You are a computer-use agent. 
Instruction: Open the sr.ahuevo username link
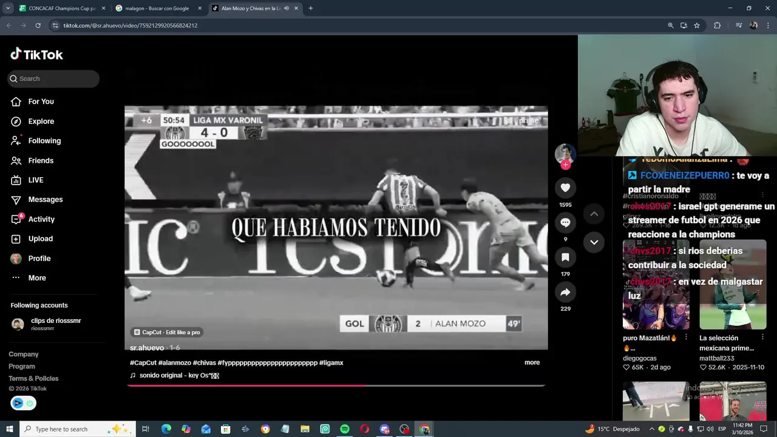point(147,348)
